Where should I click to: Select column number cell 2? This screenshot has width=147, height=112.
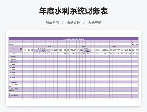[x=25, y=54]
